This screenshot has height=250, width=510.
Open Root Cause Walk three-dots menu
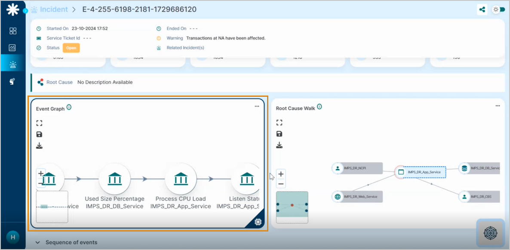[x=497, y=106]
